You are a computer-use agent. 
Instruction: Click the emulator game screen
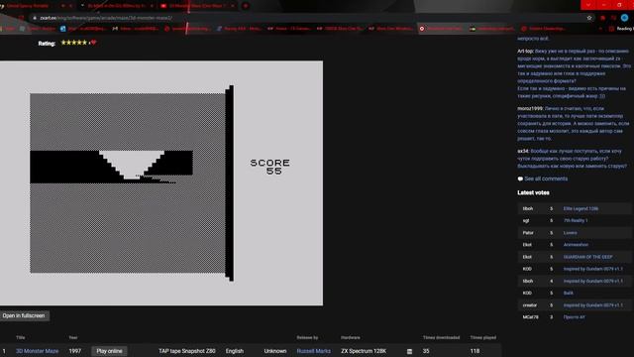click(161, 182)
